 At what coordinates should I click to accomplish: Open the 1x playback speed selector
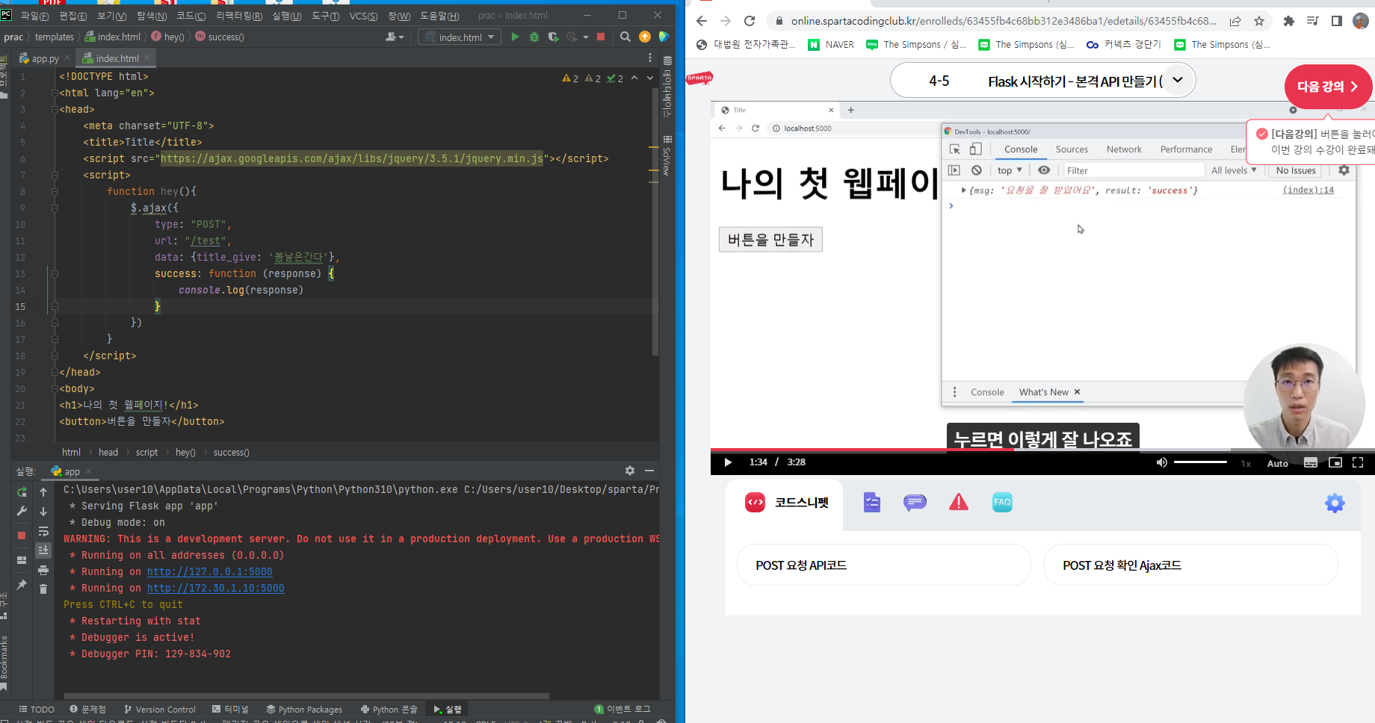1246,463
